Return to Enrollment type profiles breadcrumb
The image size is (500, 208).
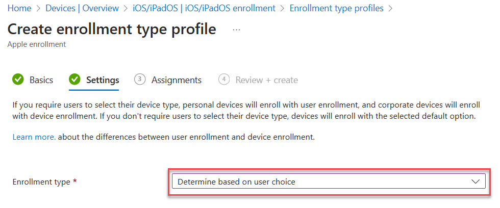coord(337,8)
